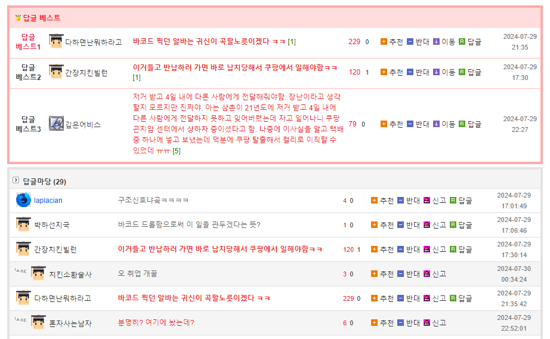Click comment text '분명히? 여기에 놨는데?'
The width and height of the screenshot is (550, 339).
(156, 323)
